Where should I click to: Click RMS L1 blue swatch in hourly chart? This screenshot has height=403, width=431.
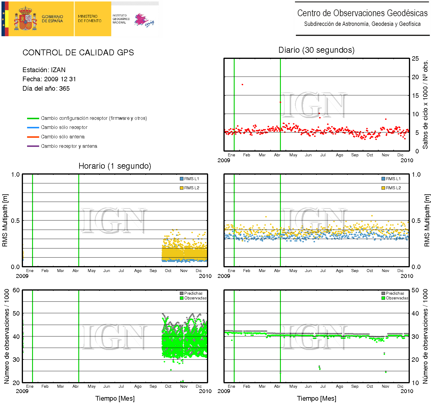(x=182, y=179)
